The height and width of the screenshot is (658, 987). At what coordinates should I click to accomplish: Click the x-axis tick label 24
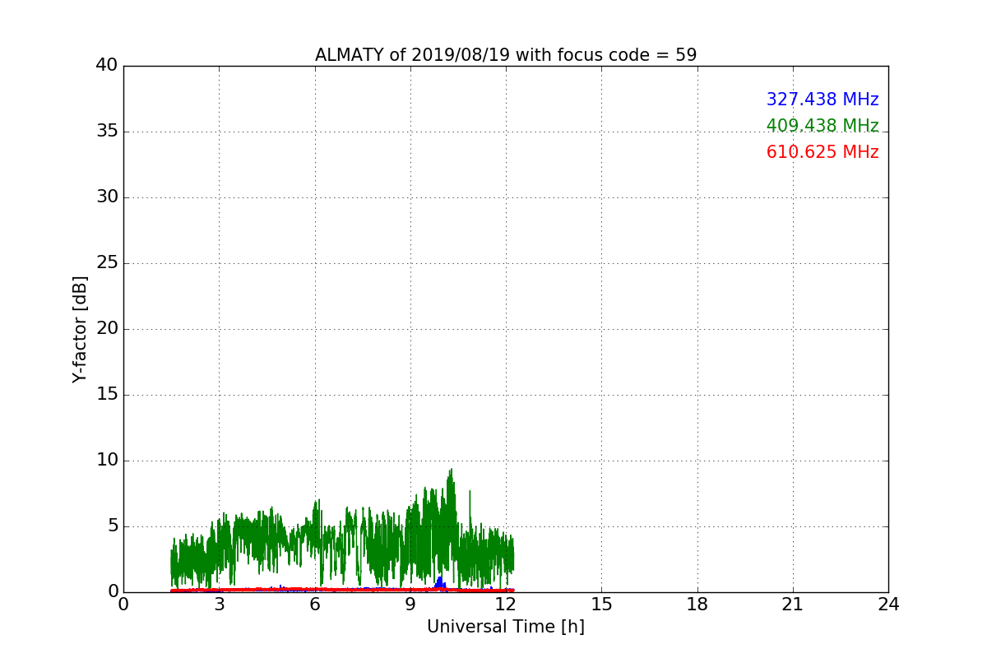(x=888, y=605)
